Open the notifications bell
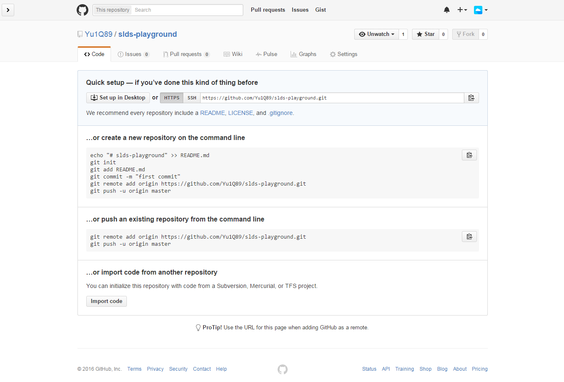 [x=447, y=10]
